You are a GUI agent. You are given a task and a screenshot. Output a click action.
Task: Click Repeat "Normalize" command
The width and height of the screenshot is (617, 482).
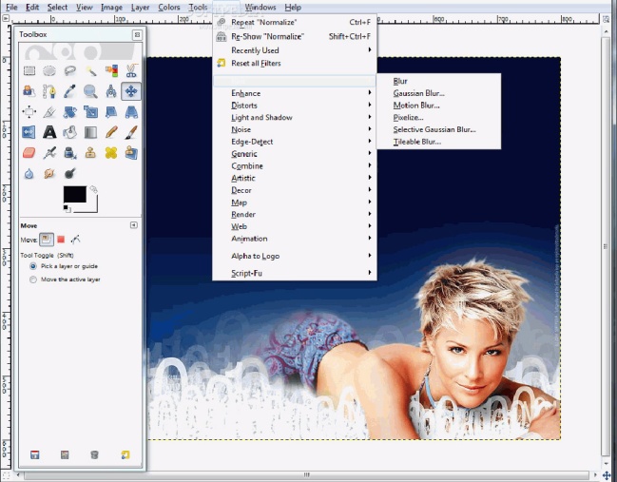click(x=265, y=22)
